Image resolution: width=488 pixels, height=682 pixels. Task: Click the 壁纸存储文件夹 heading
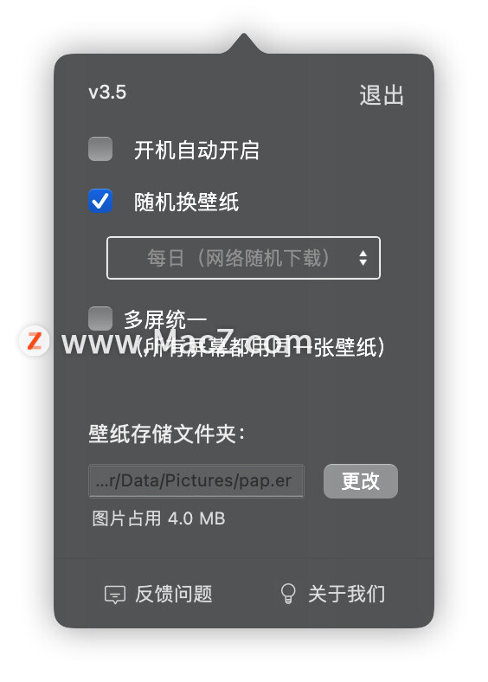pos(167,434)
